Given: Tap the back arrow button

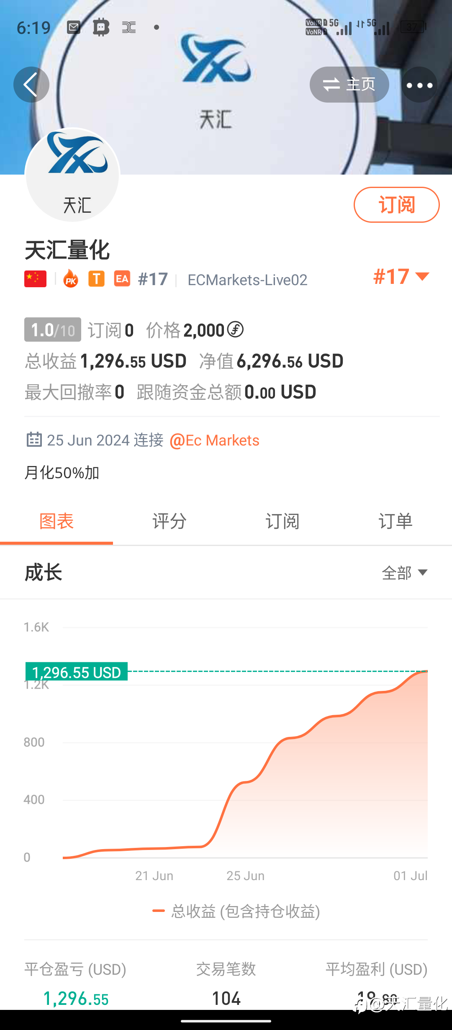Looking at the screenshot, I should pos(31,85).
